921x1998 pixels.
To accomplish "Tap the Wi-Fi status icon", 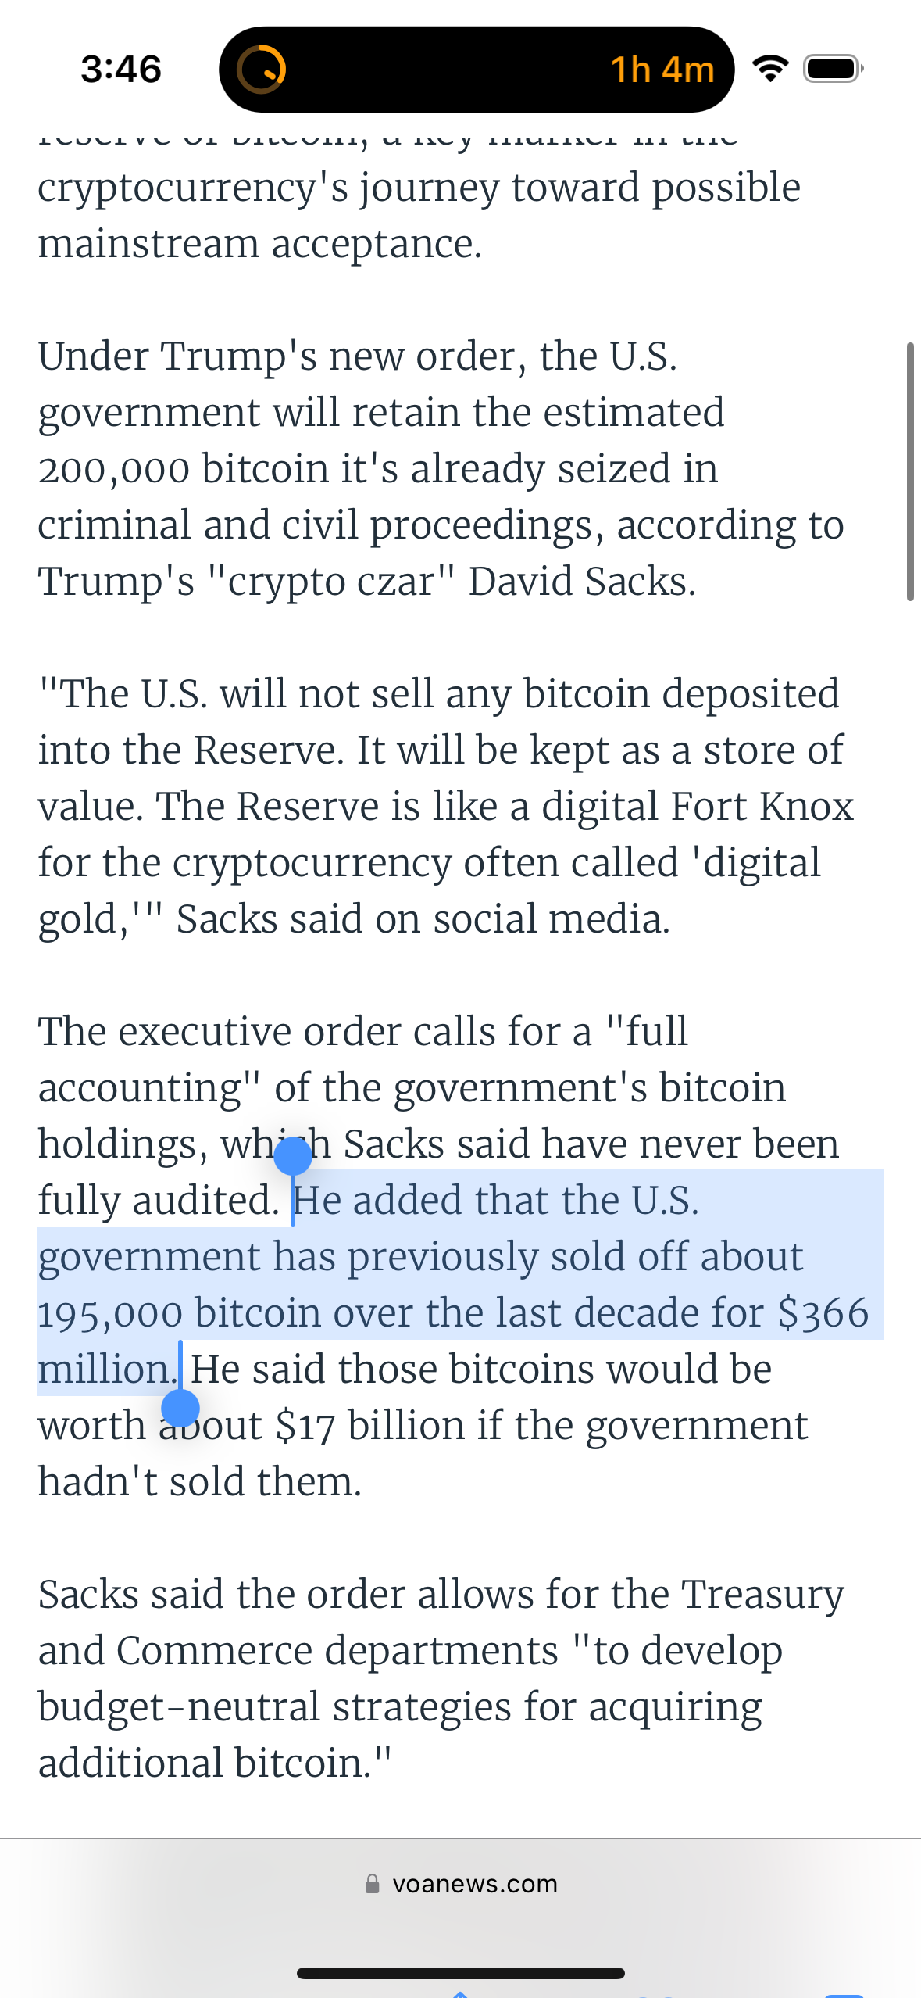I will click(770, 69).
